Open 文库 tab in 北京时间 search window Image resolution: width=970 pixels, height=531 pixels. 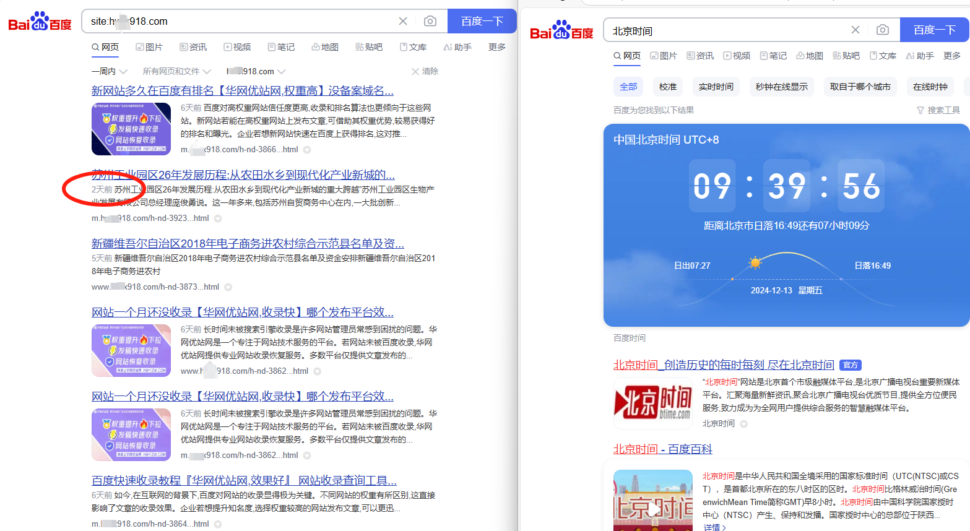pyautogui.click(x=883, y=56)
